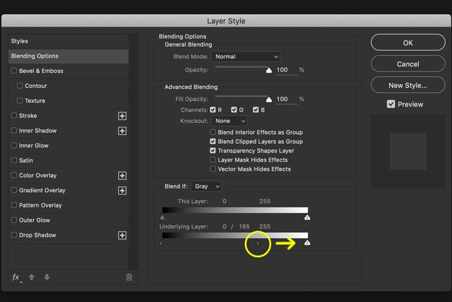Viewport: 452px width, 302px height.
Task: Toggle the G channel checkbox
Action: pyautogui.click(x=234, y=110)
